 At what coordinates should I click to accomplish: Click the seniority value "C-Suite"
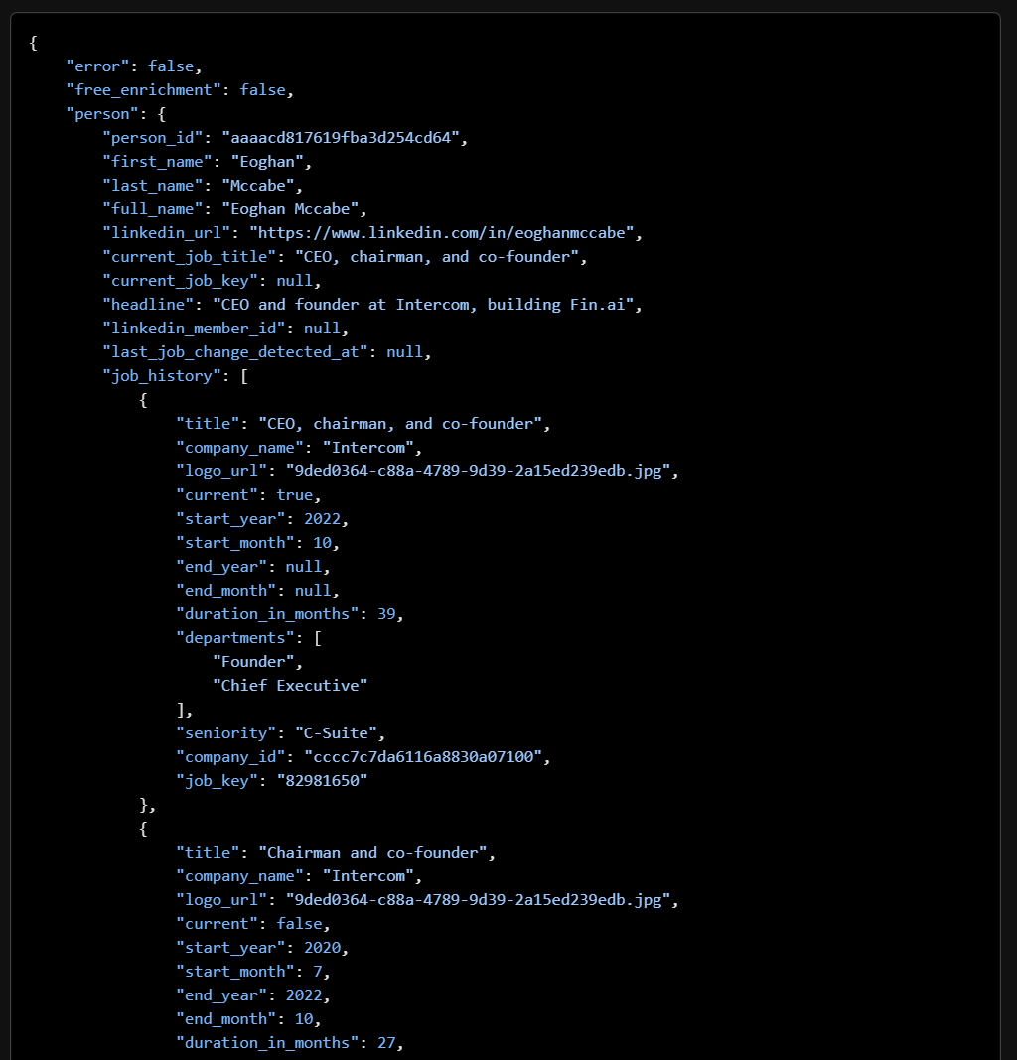[x=339, y=733]
